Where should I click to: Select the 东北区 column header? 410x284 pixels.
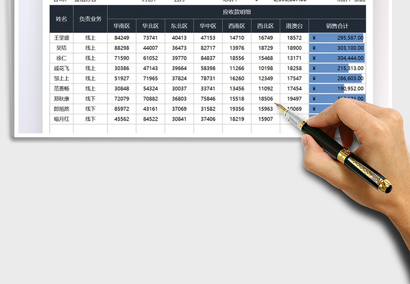(179, 26)
